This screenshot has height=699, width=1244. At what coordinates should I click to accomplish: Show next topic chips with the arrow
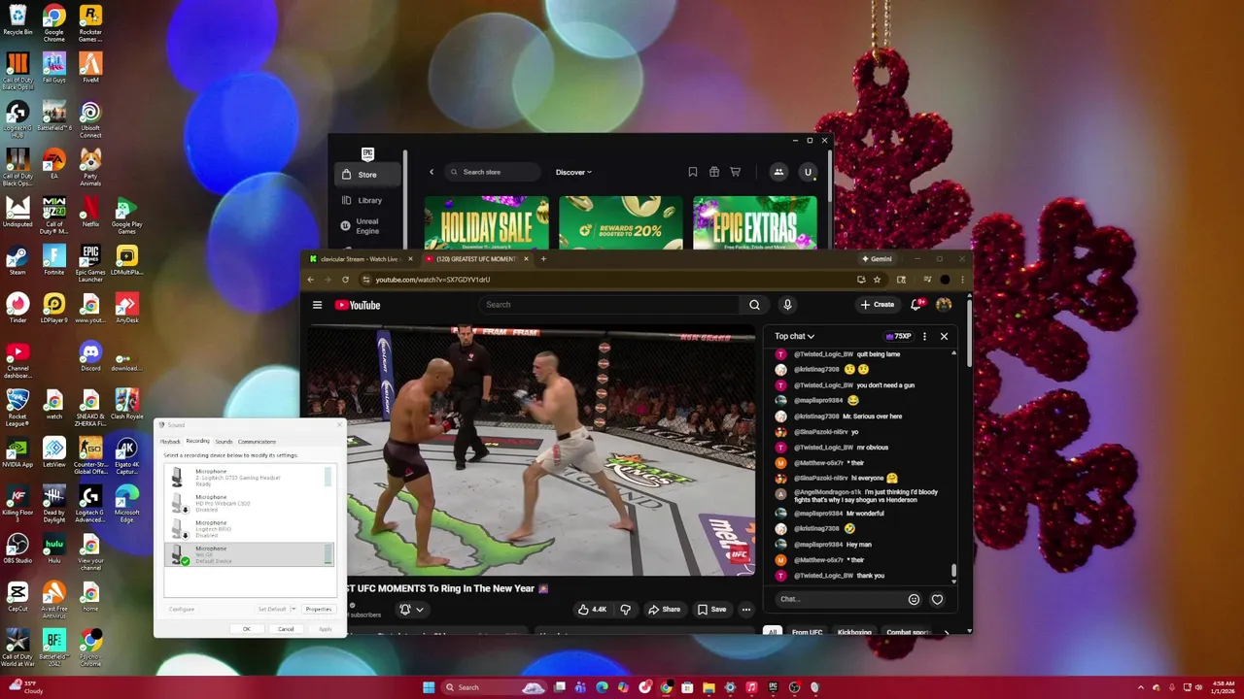[x=947, y=633]
